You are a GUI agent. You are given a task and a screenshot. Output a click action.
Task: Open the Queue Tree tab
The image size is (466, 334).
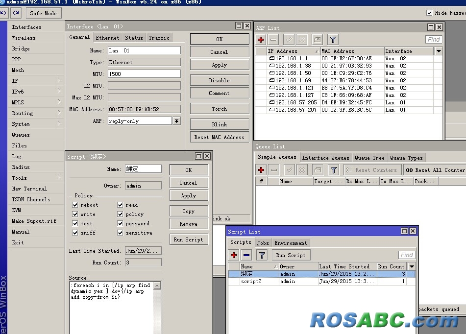(x=369, y=158)
